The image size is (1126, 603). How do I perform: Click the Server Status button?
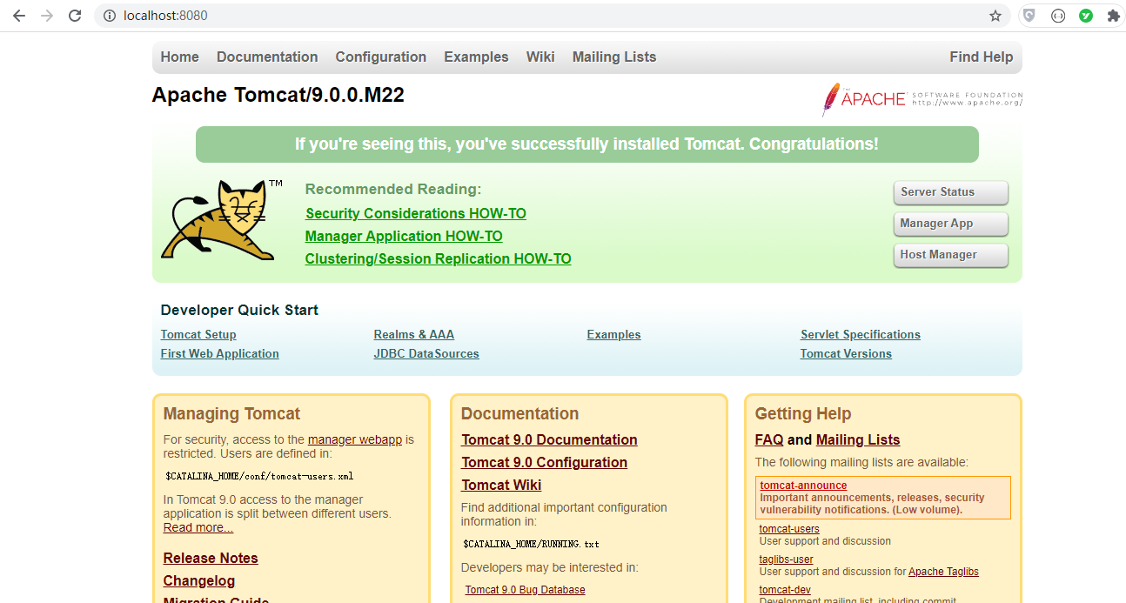point(950,192)
